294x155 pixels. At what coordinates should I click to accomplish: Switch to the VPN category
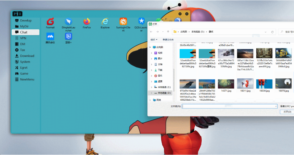pyautogui.click(x=26, y=38)
